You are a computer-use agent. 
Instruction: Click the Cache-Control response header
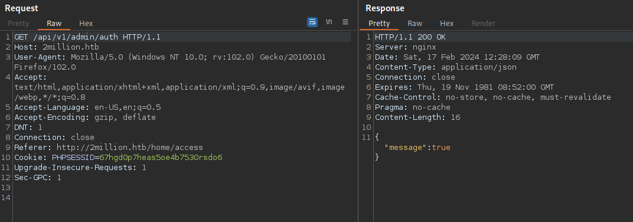point(493,97)
